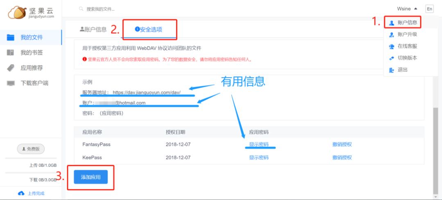Click the 下载 0B/3.0GB usage bar
The height and width of the screenshot is (200, 442).
point(31,173)
